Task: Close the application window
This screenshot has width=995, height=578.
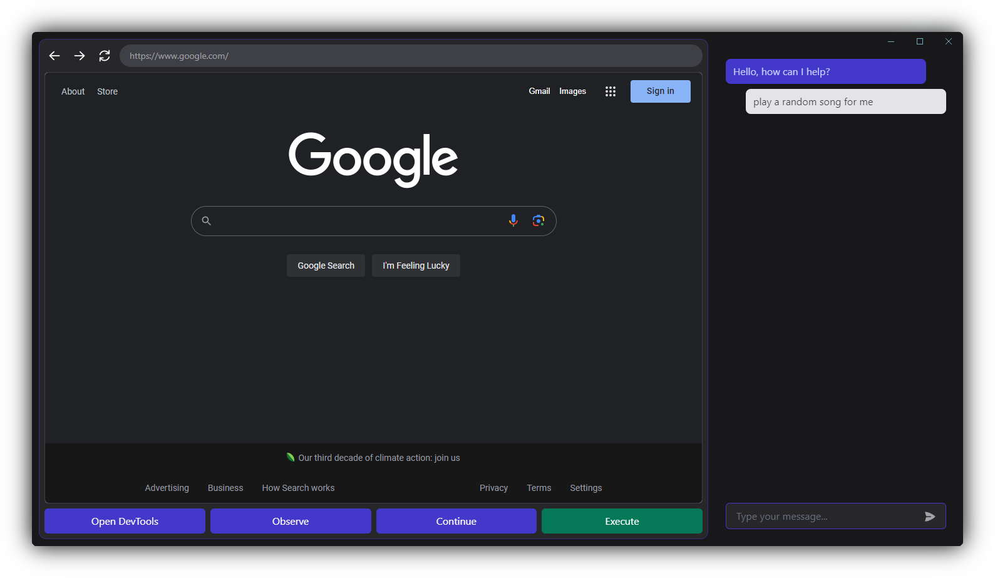Action: click(x=949, y=41)
